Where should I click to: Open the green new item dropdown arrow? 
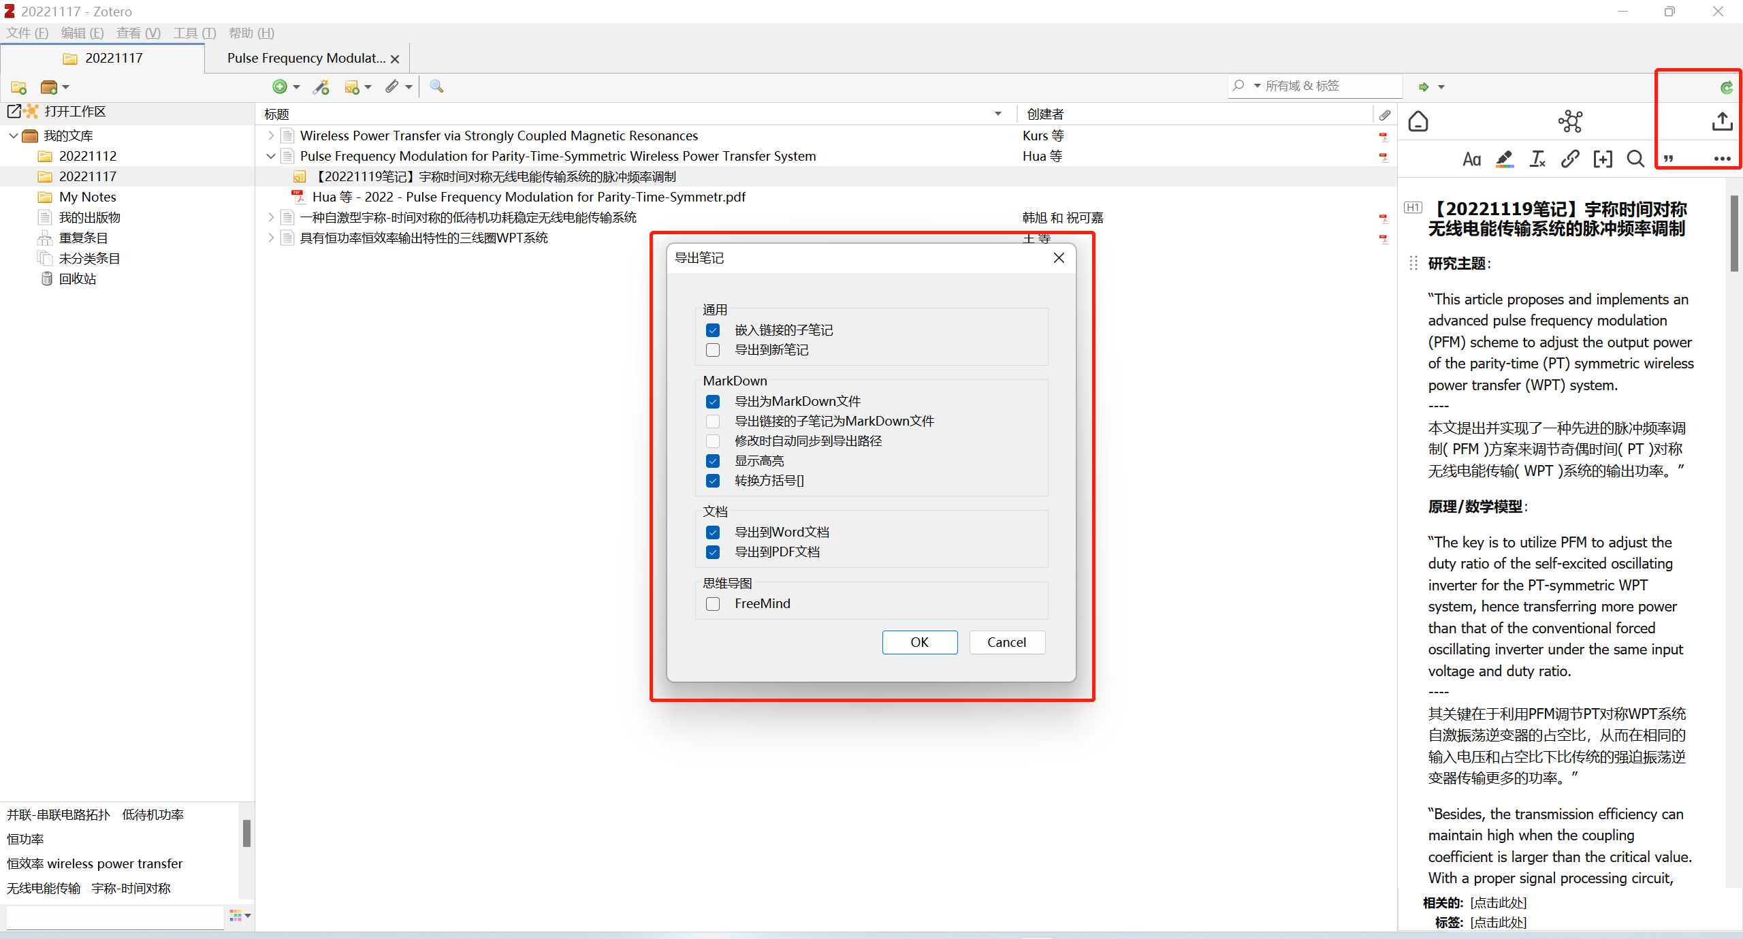tap(296, 87)
